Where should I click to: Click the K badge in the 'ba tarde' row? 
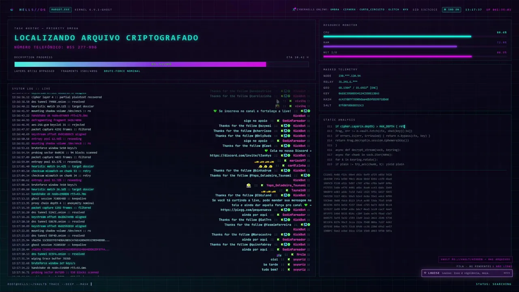click(x=289, y=264)
